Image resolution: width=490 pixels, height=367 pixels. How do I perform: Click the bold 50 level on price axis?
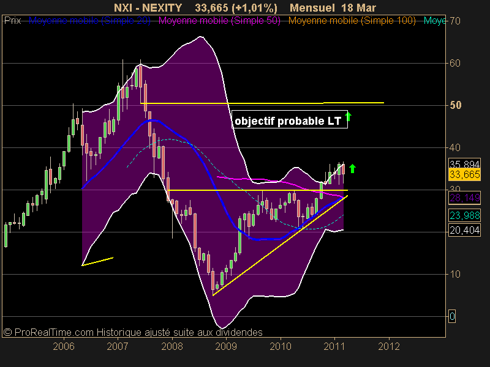(455, 105)
